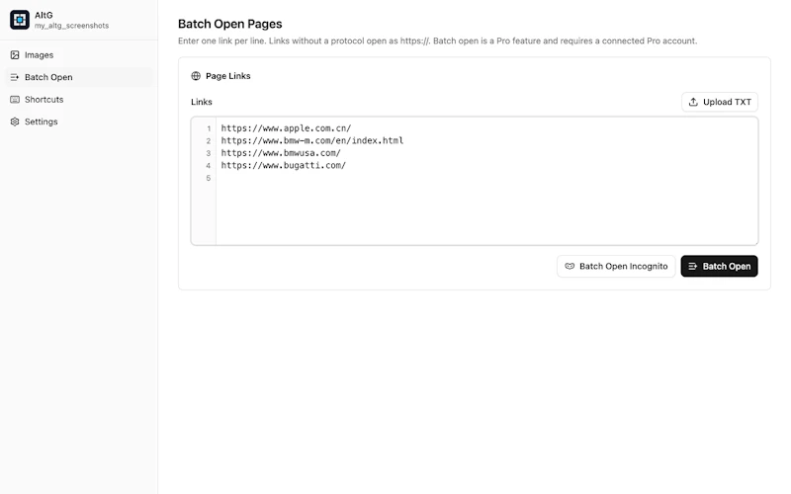Click the Settings gear icon
Viewport: 791px width, 494px height.
15,122
